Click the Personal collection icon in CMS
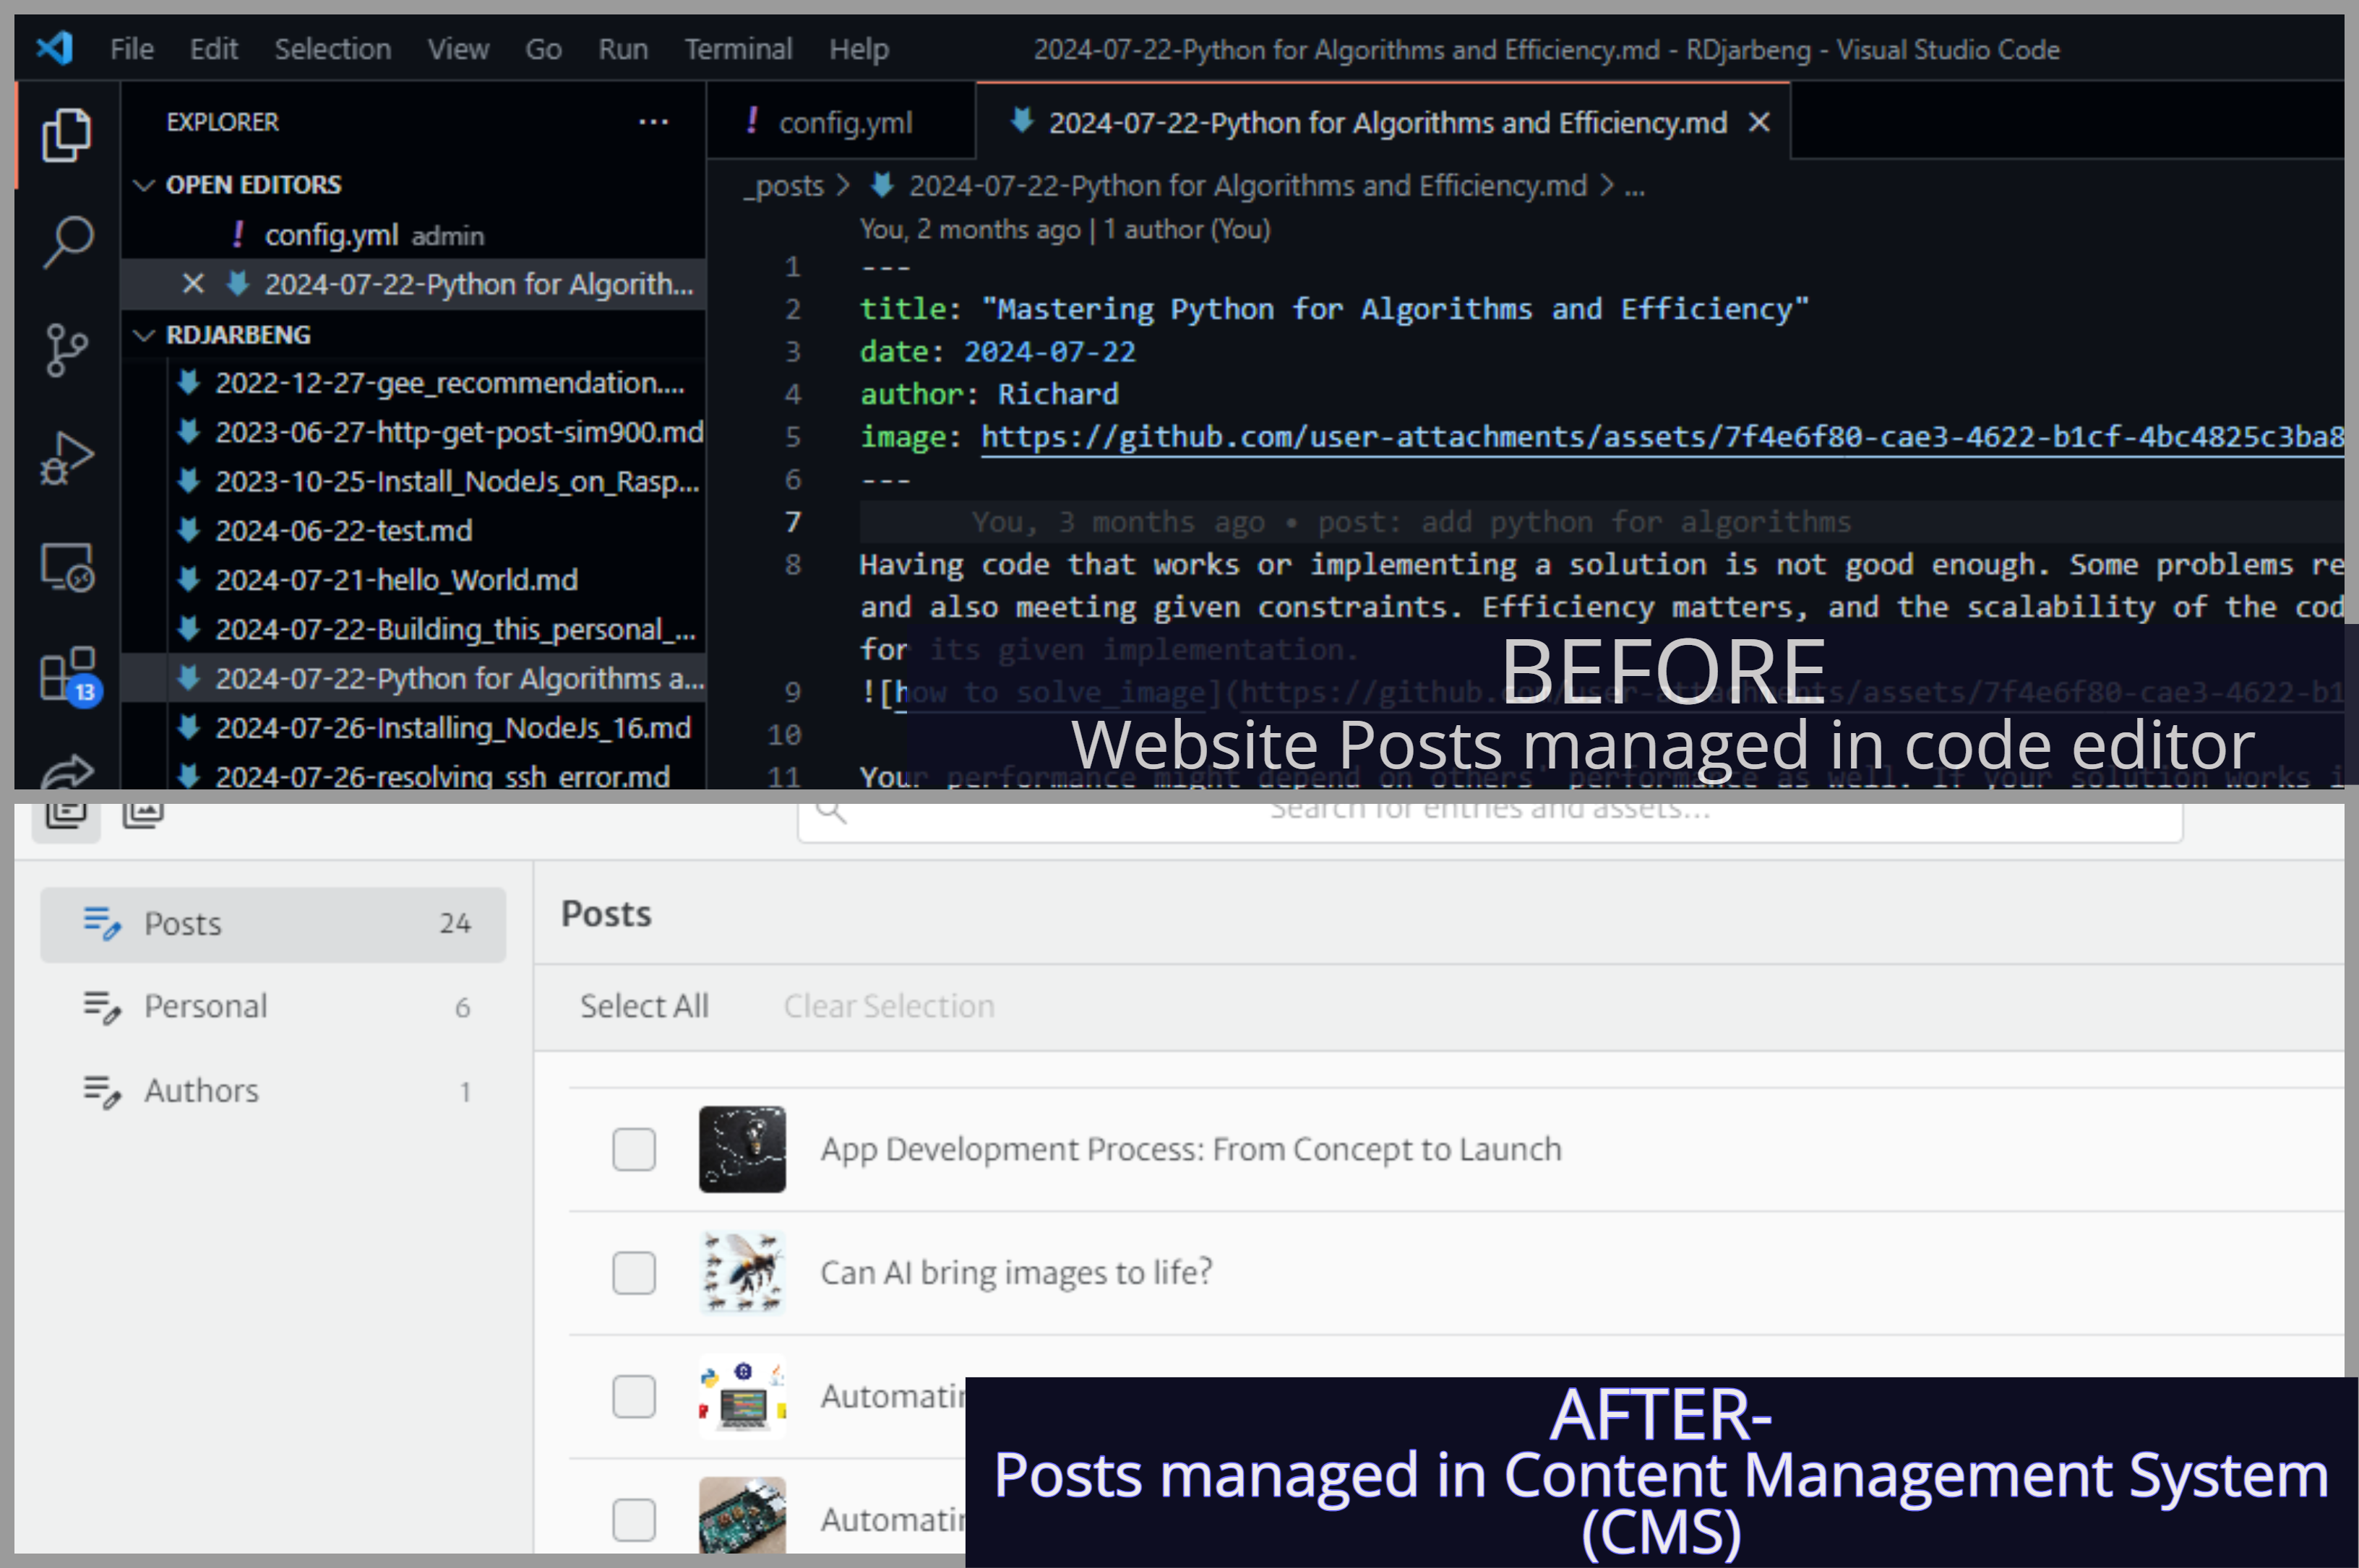The width and height of the screenshot is (2359, 1568). tap(101, 1007)
